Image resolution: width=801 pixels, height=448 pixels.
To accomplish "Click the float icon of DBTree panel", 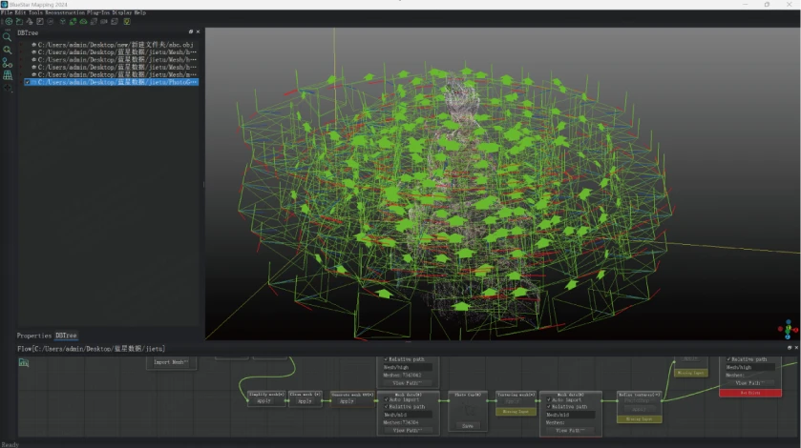I will pyautogui.click(x=191, y=32).
